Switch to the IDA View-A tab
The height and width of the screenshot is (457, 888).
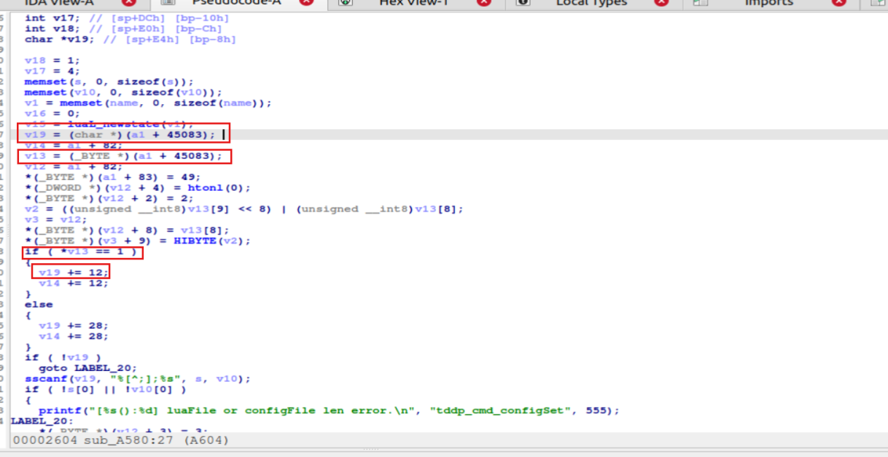point(58,3)
